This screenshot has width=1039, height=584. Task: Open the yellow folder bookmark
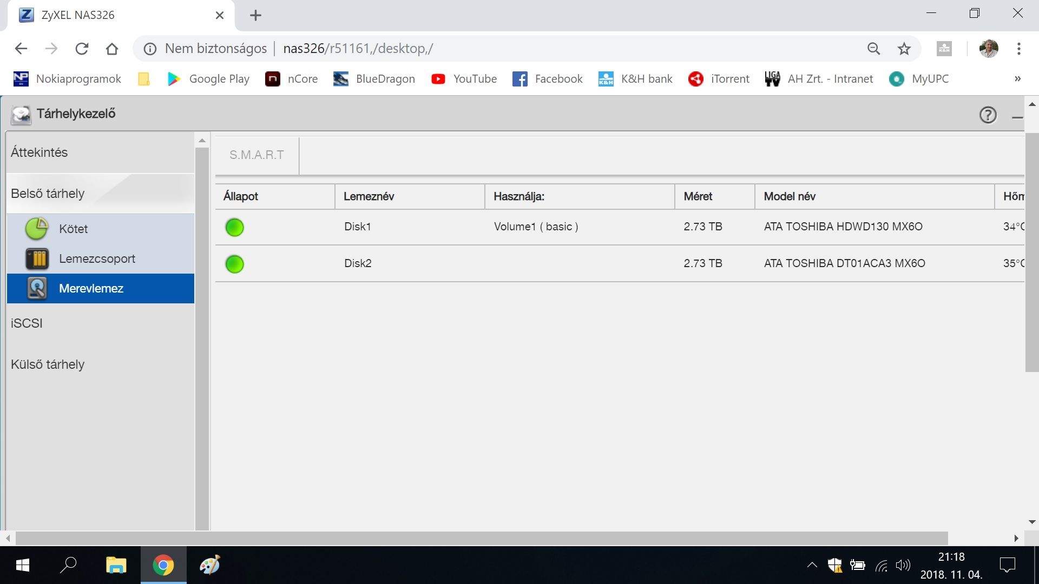[144, 79]
